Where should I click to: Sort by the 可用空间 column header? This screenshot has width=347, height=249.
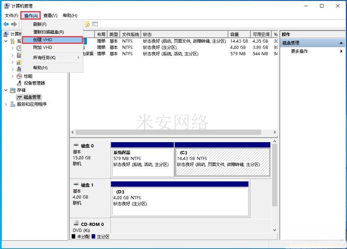(x=261, y=34)
